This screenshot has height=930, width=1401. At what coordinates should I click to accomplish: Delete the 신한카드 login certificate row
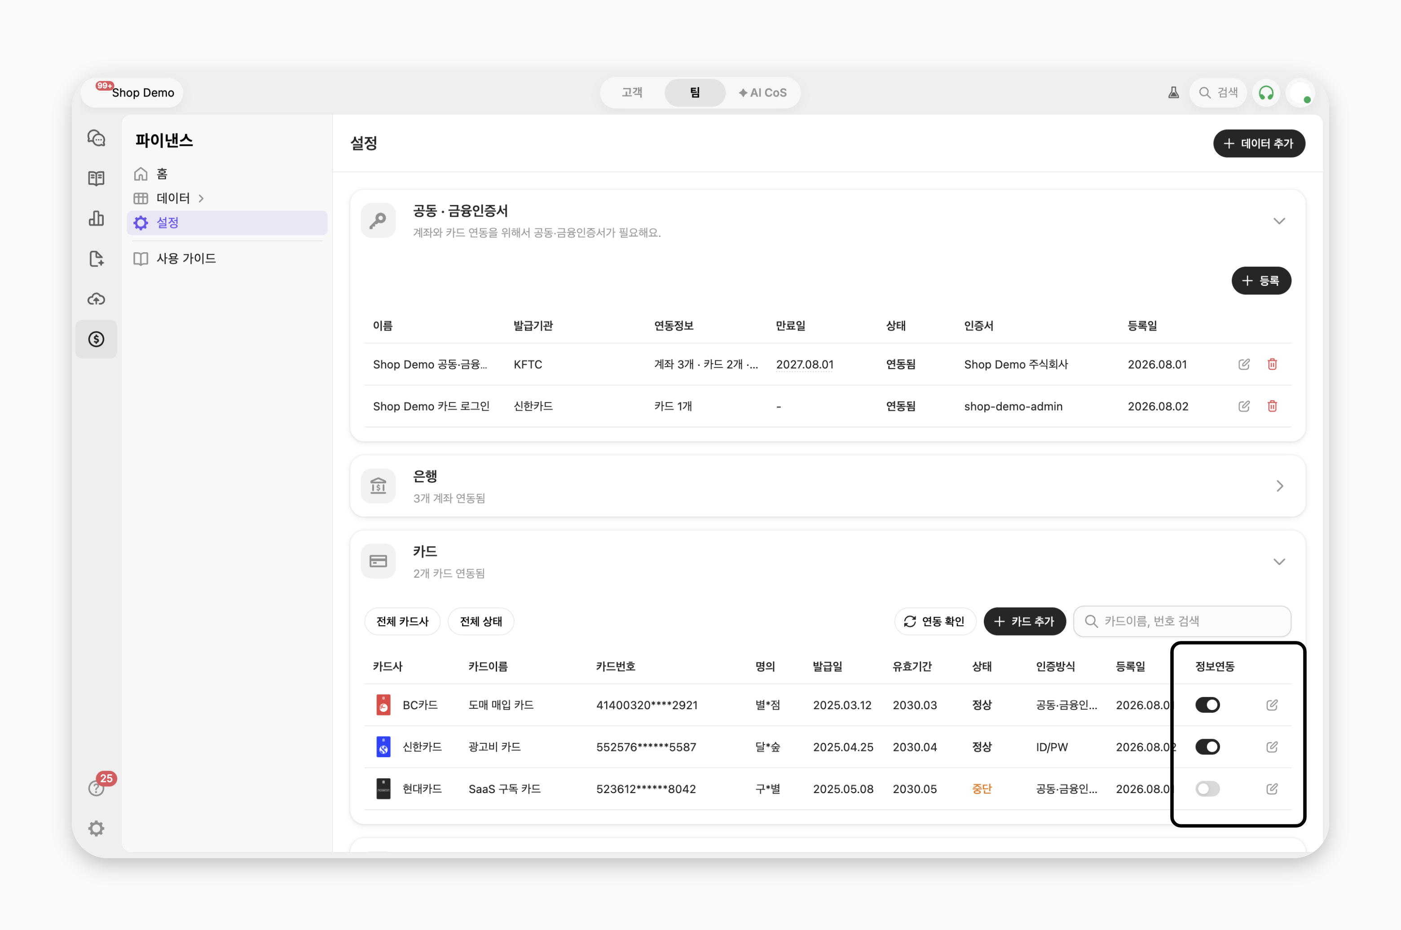pos(1272,406)
